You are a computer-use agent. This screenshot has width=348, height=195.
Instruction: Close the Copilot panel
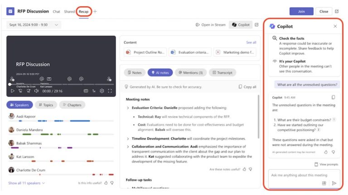click(x=335, y=26)
